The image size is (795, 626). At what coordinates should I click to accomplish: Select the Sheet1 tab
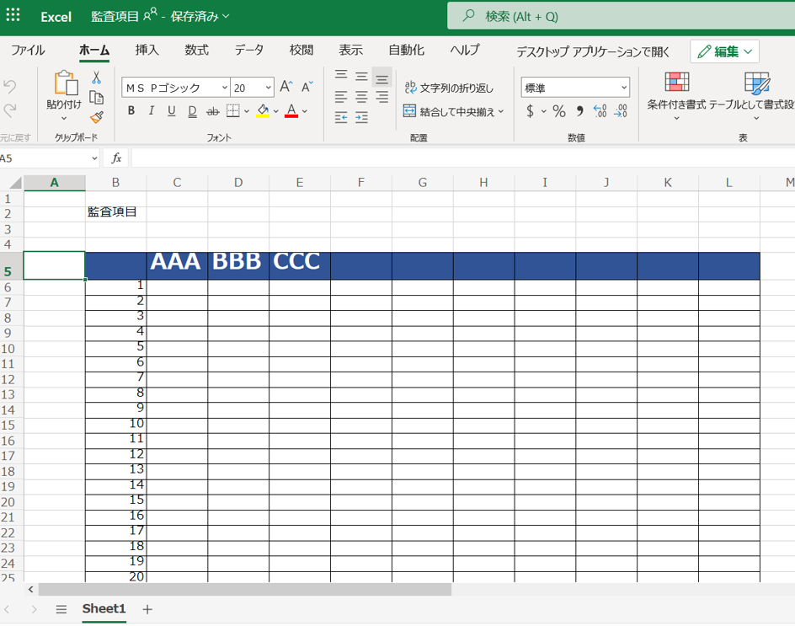coord(104,608)
